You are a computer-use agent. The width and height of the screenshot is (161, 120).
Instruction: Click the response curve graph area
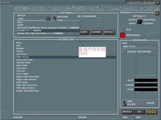146,65
